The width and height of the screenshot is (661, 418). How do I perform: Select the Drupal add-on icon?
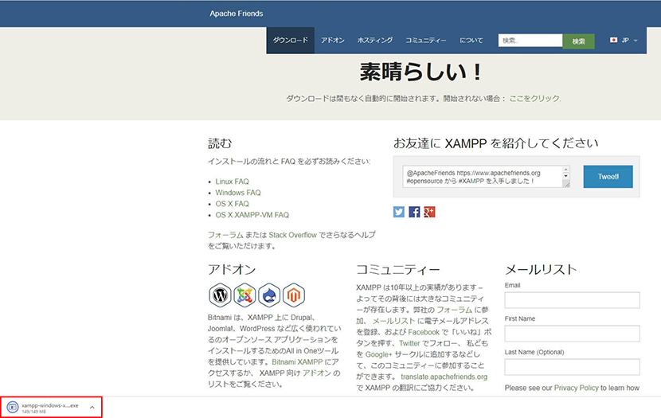pos(269,295)
